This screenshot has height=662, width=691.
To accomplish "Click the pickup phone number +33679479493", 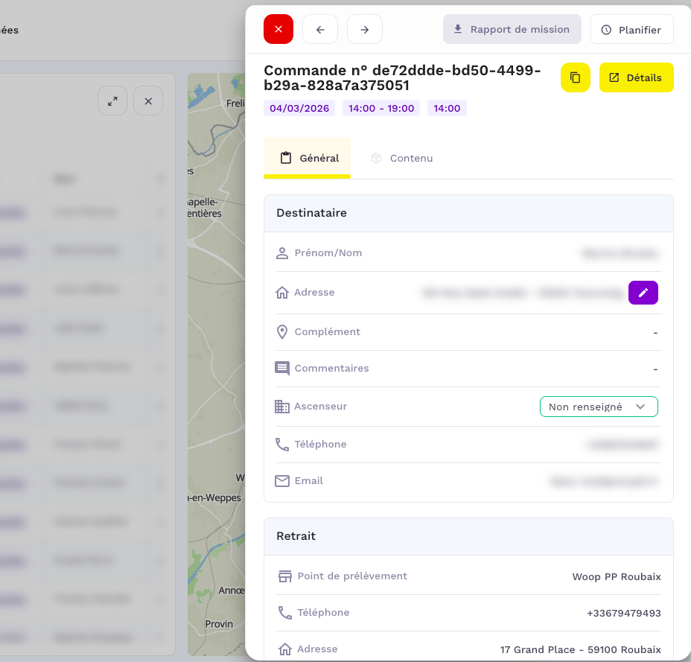I will pyautogui.click(x=623, y=613).
